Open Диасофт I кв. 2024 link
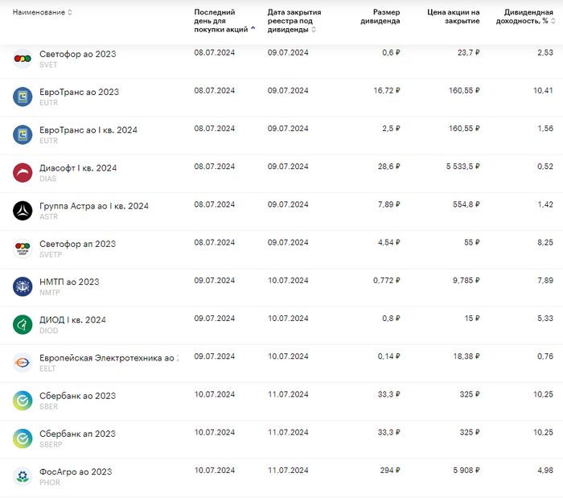 point(78,168)
